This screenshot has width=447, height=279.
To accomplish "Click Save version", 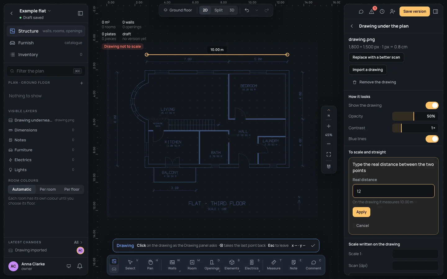I will [x=415, y=11].
